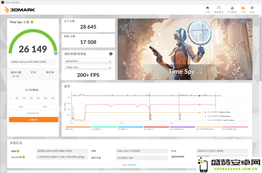This screenshot has width=262, height=173.
Task: Click the gauge knob on the score arc
Action: (56, 53)
